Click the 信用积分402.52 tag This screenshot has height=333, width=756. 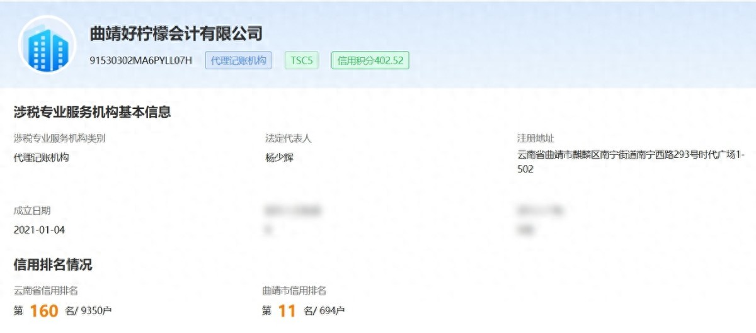point(370,61)
